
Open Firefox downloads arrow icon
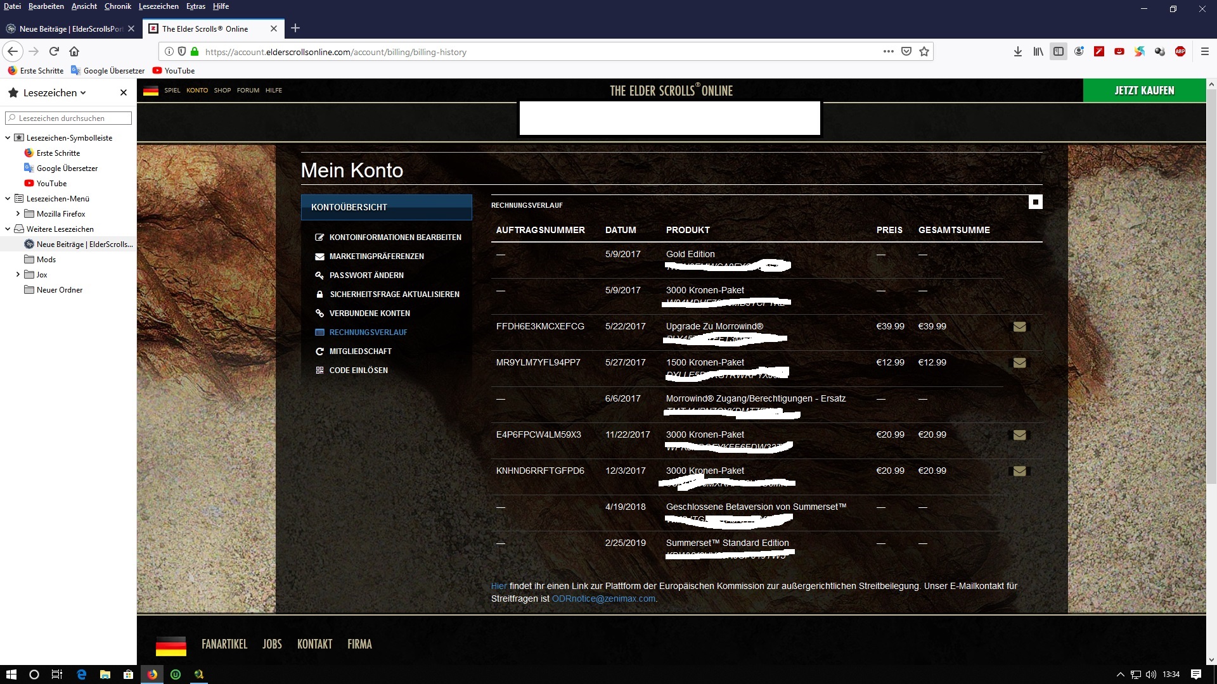[1017, 51]
